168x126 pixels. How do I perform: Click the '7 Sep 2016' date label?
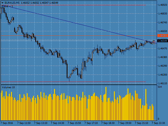(x=7, y=123)
